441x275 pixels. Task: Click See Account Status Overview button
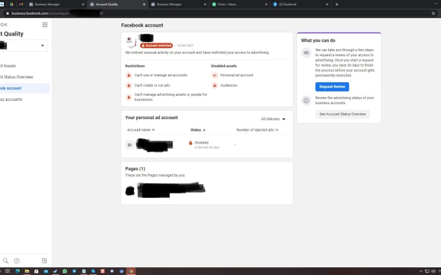[x=342, y=115]
